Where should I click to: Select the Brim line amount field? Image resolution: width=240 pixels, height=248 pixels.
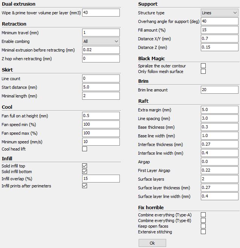click(x=219, y=90)
